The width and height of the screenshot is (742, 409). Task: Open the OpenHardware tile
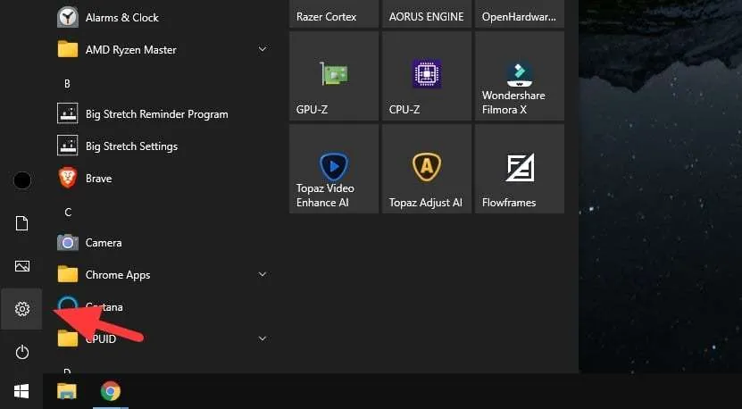click(x=520, y=13)
